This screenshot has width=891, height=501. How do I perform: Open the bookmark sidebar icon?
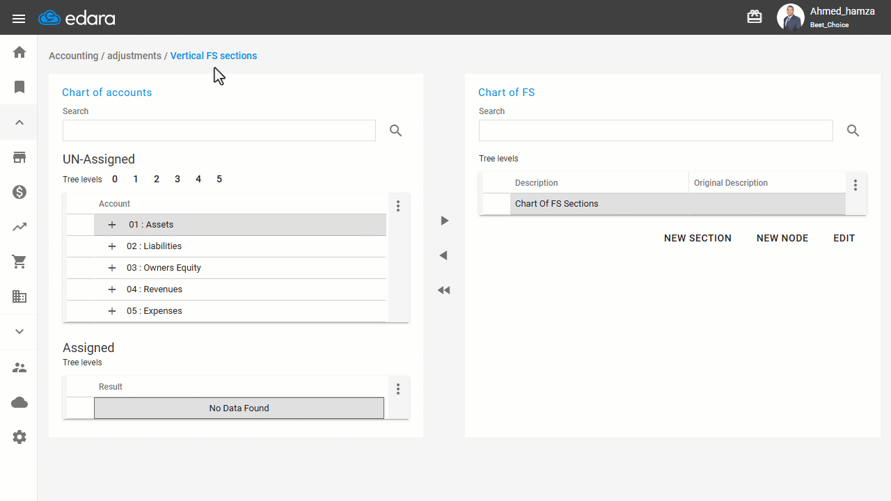(19, 87)
